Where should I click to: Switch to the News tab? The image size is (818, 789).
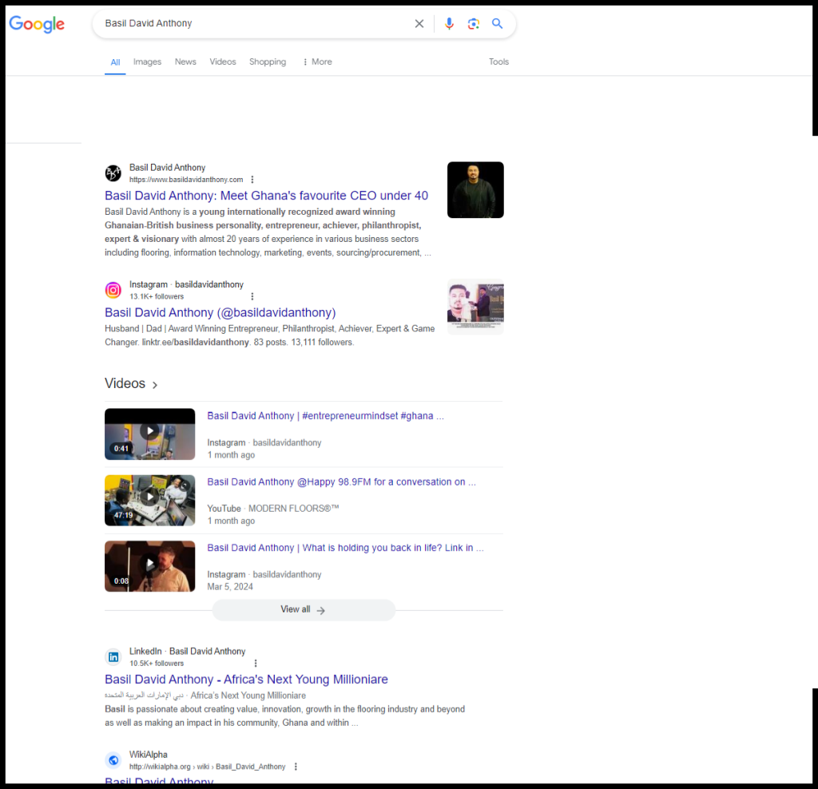point(185,61)
